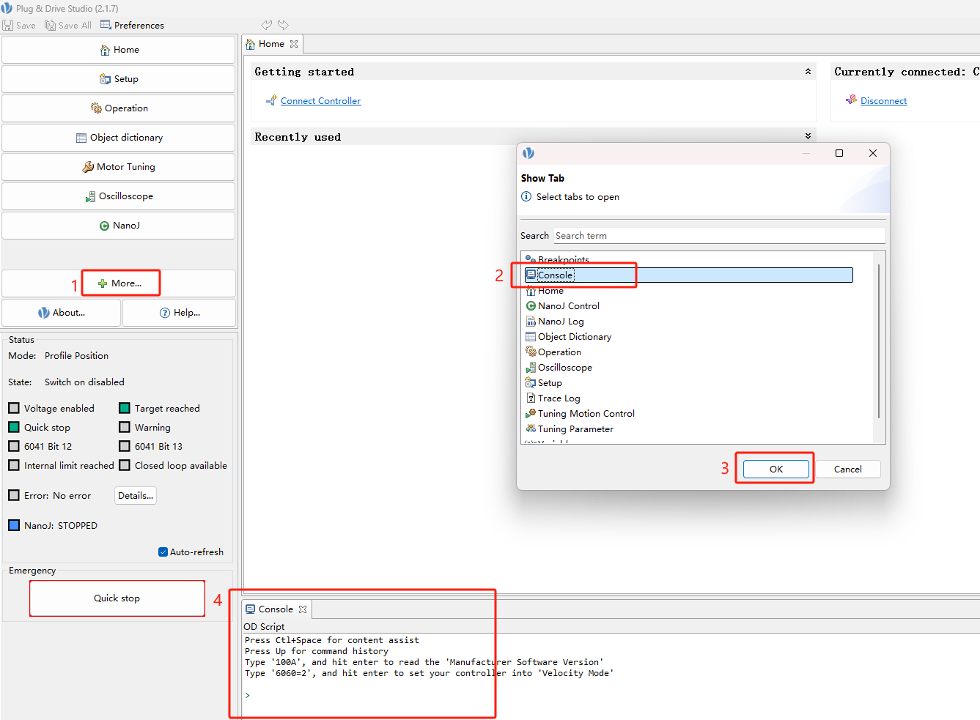980x720 pixels.
Task: Follow the Connect Controller link
Action: click(320, 101)
